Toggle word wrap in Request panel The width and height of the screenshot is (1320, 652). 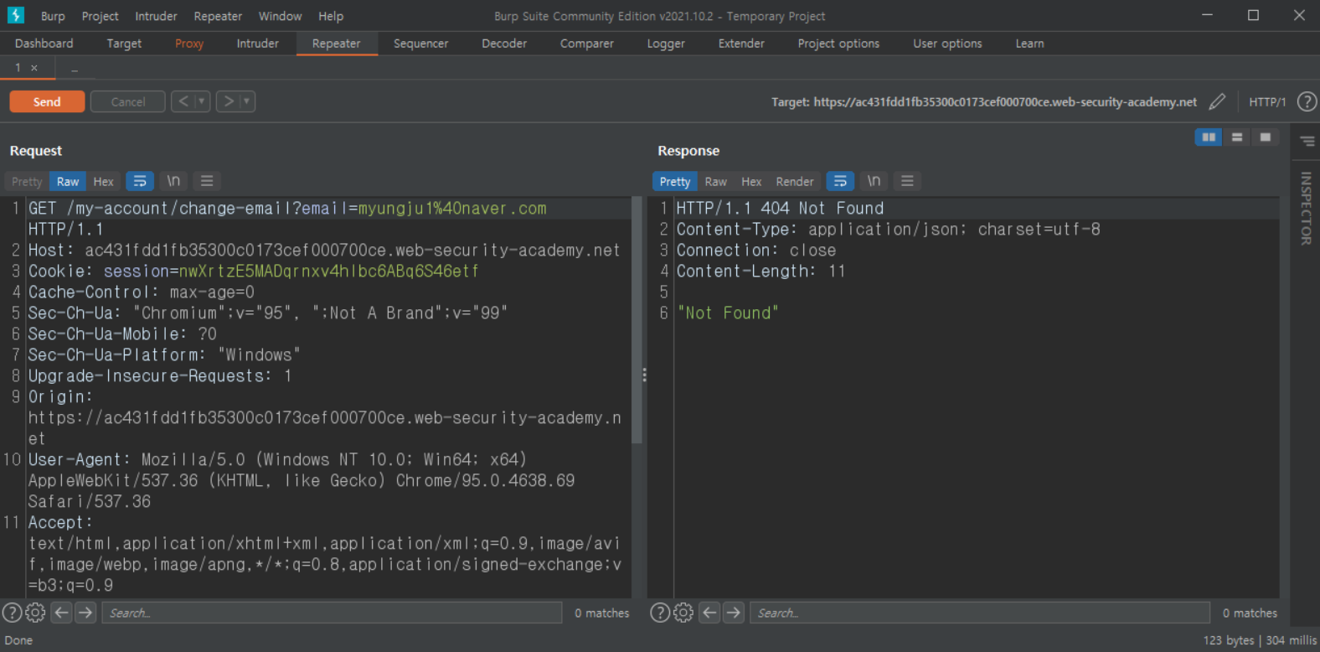pyautogui.click(x=140, y=181)
